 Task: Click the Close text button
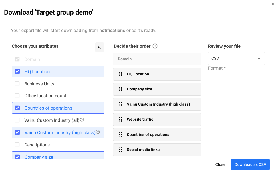click(x=220, y=164)
